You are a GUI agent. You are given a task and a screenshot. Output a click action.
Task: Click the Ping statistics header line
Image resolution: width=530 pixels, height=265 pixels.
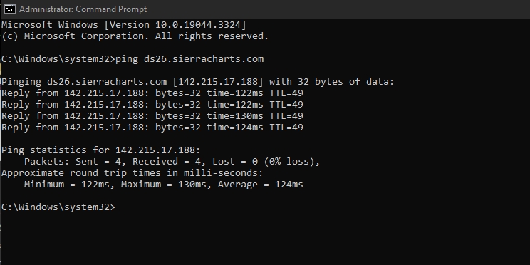[x=101, y=150]
